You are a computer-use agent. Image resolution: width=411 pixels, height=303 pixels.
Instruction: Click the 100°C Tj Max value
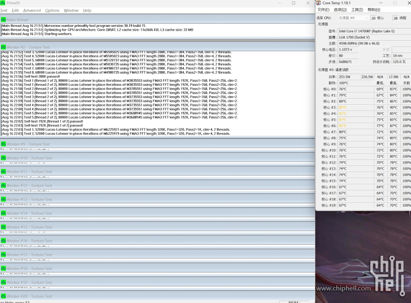(356, 83)
